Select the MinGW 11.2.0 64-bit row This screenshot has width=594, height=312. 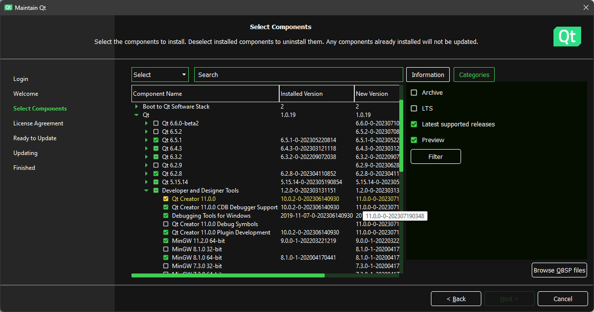coord(265,241)
